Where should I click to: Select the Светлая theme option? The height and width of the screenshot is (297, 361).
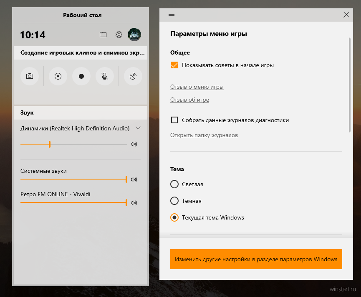(174, 184)
